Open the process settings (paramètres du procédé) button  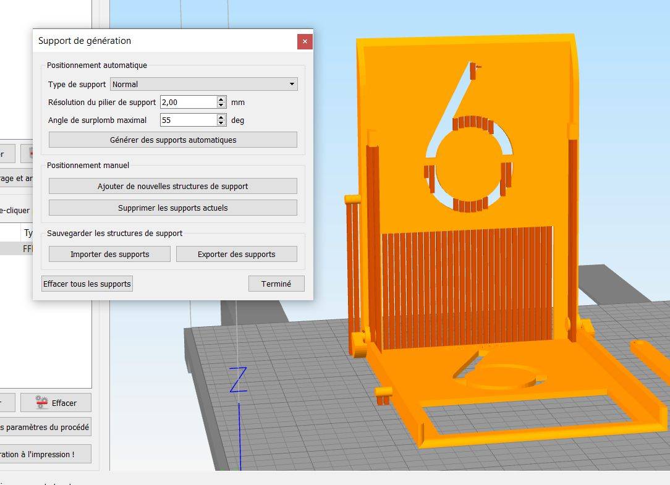(x=45, y=427)
